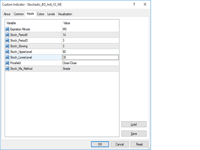The width and height of the screenshot is (200, 150).
Task: Select the Stoch_UpperLevel variable name
Action: pyautogui.click(x=21, y=52)
